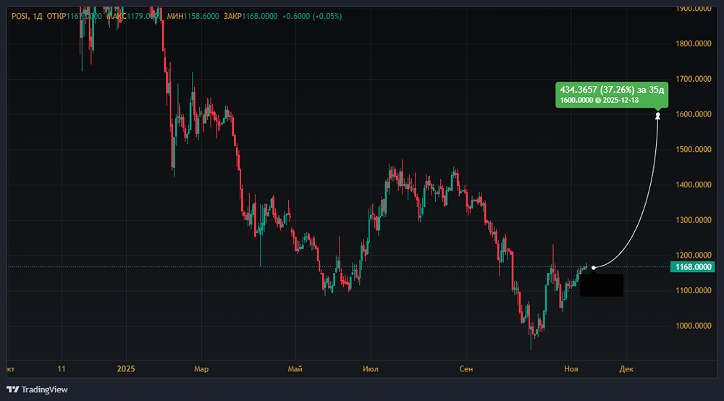Click the POSI, 1Д symbol title

pyautogui.click(x=26, y=16)
